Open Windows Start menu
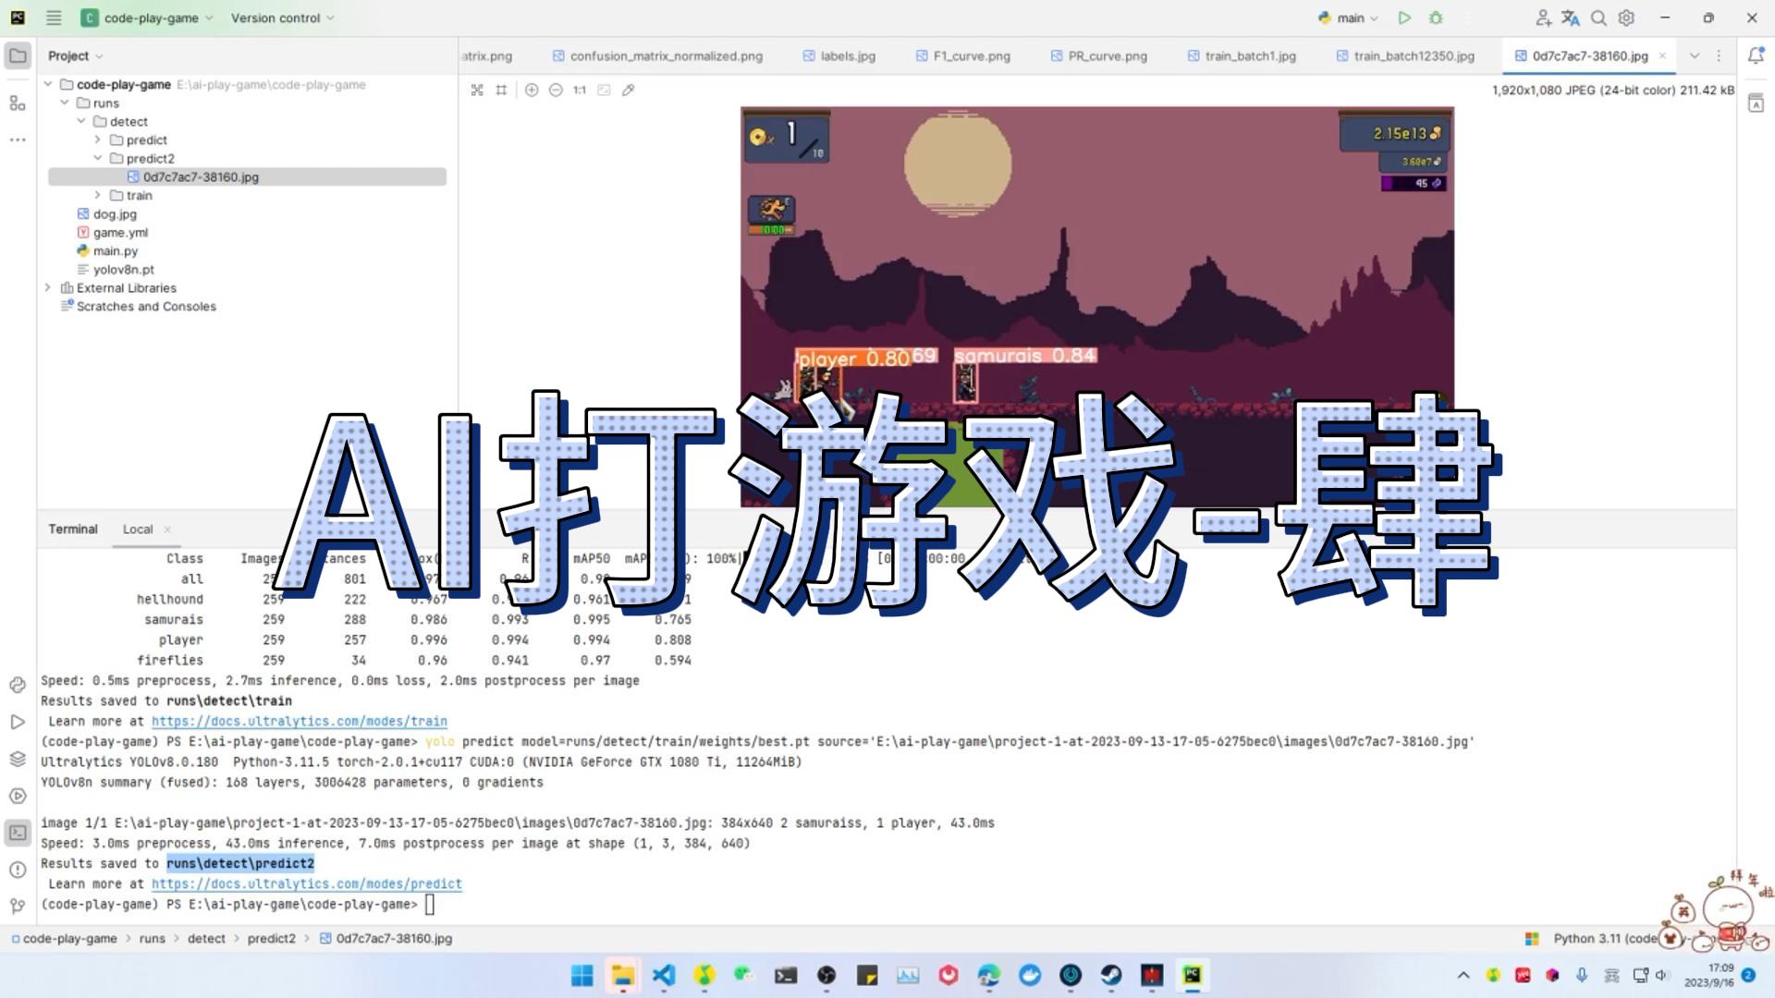The width and height of the screenshot is (1775, 998). (x=581, y=975)
